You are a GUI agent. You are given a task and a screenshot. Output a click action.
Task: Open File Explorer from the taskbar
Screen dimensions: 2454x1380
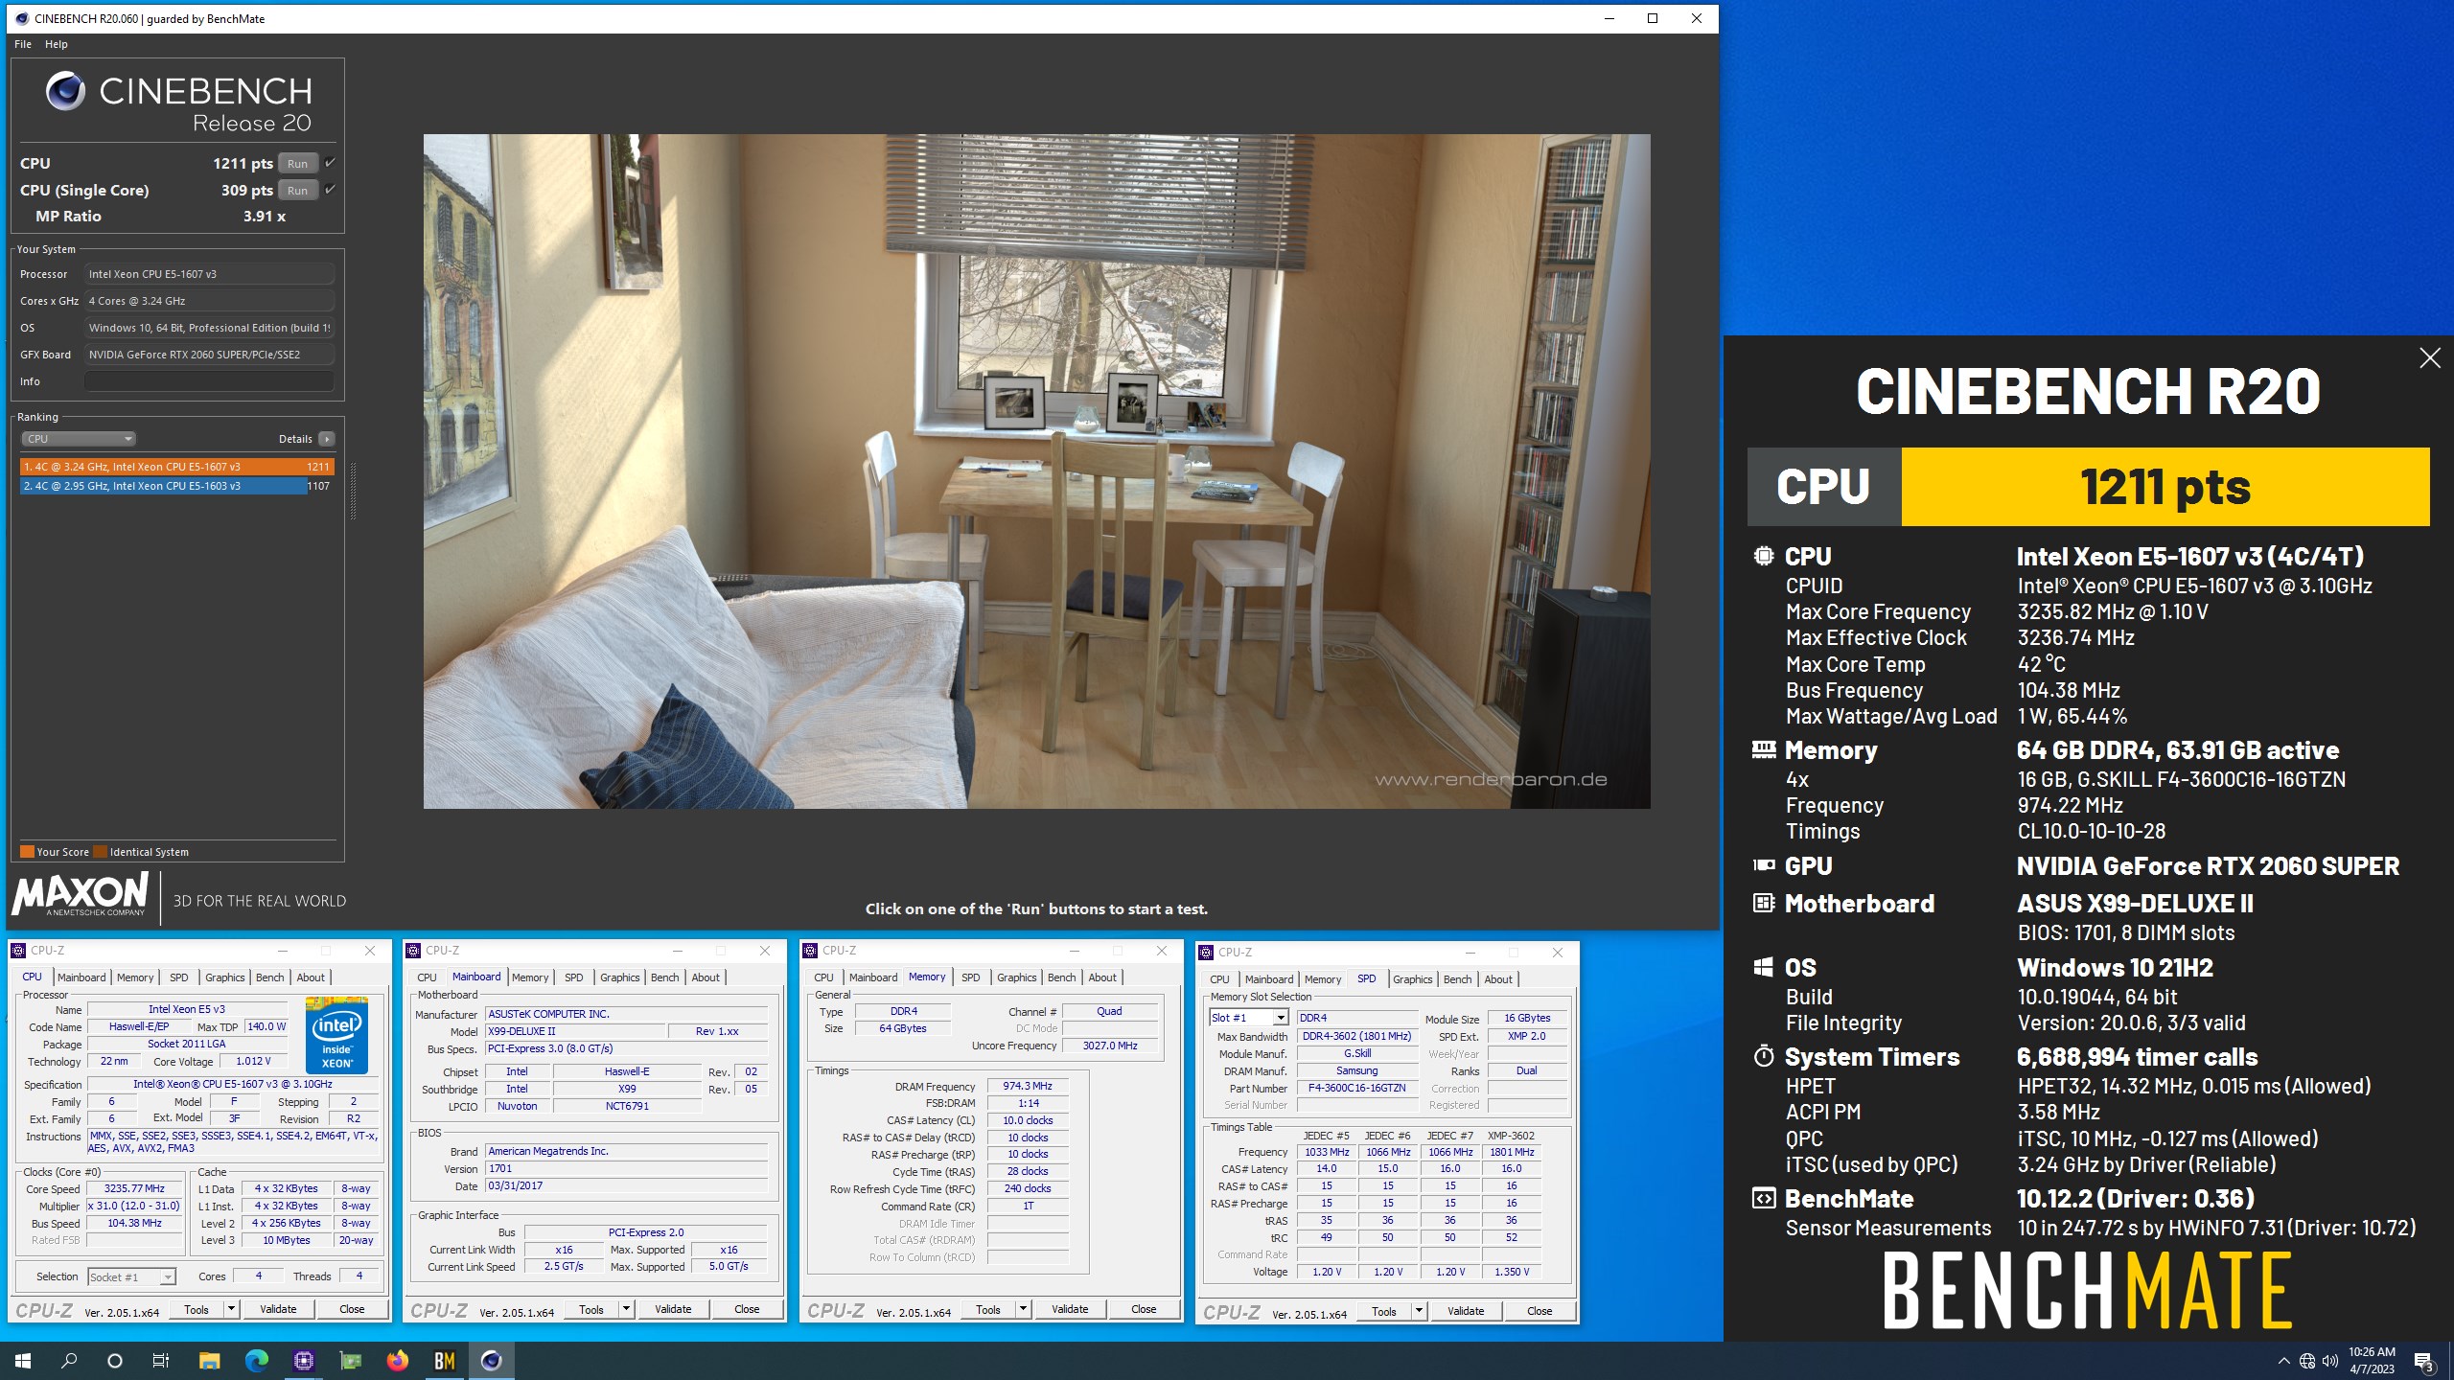(209, 1361)
